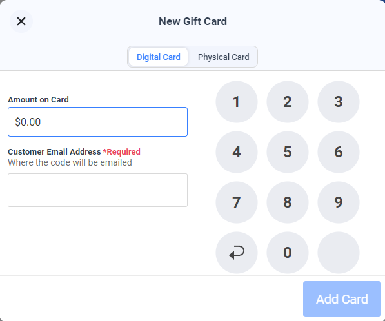Tap number 4 on the keypad
The width and height of the screenshot is (385, 321).
point(237,152)
